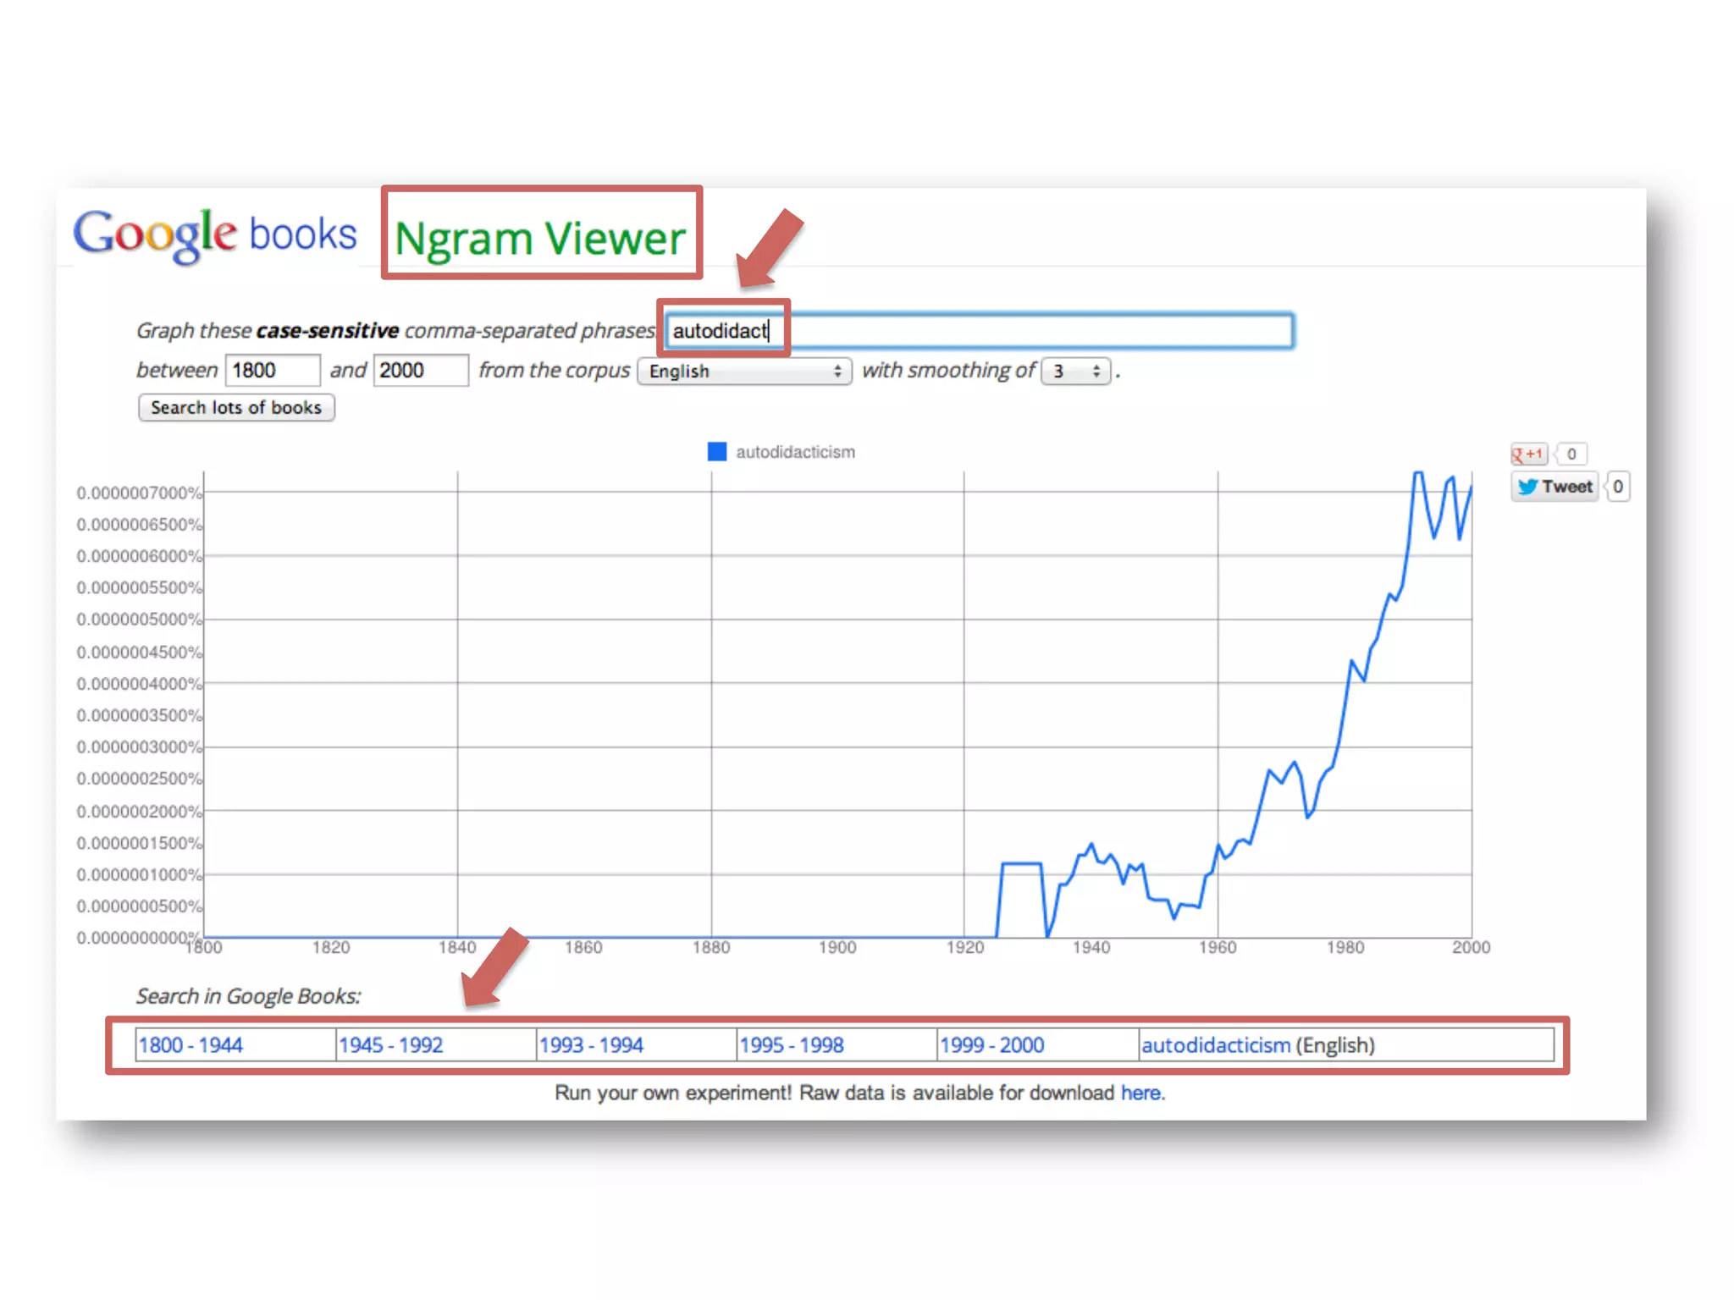Click the +1 count bubble
The width and height of the screenshot is (1734, 1300).
click(x=1571, y=454)
